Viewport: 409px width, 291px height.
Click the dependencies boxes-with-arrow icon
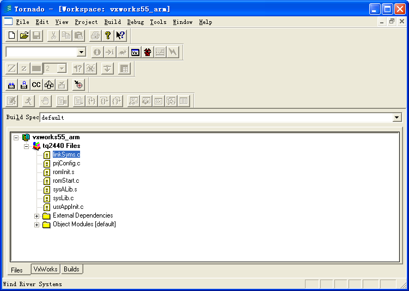pyautogui.click(x=49, y=85)
